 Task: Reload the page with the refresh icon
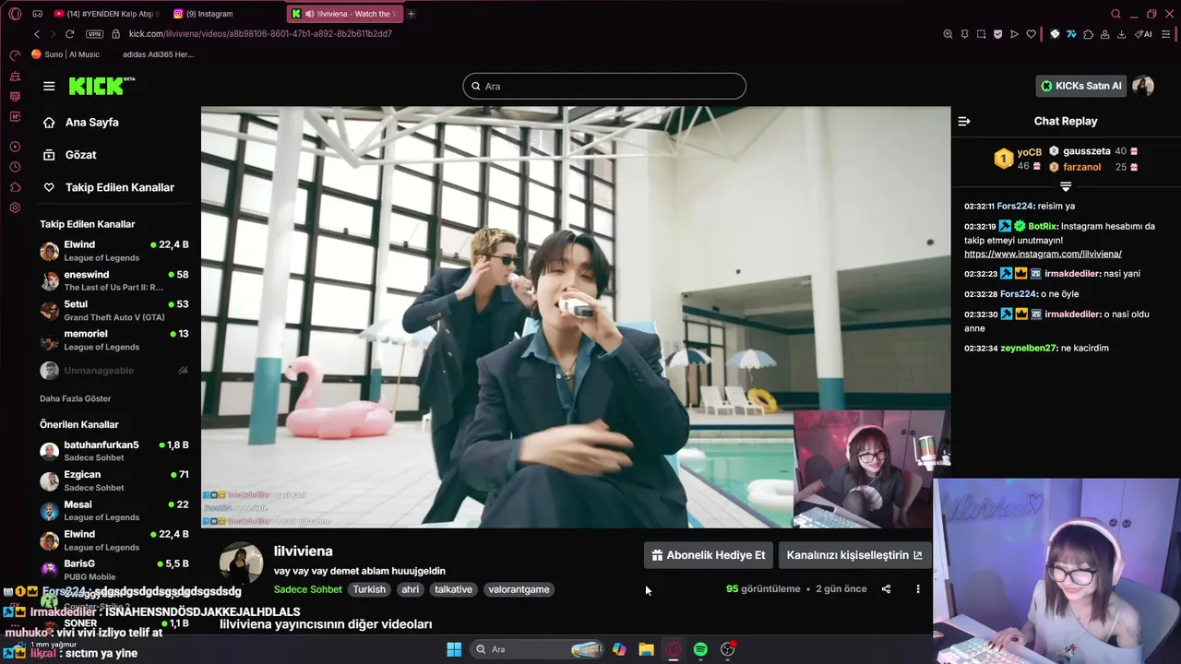[x=71, y=34]
